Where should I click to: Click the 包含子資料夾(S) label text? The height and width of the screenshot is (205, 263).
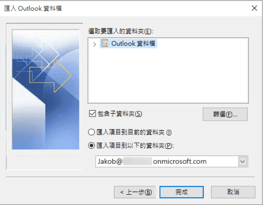pyautogui.click(x=120, y=114)
